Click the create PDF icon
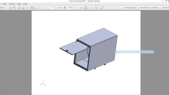169x95 pixels. tap(15, 8)
